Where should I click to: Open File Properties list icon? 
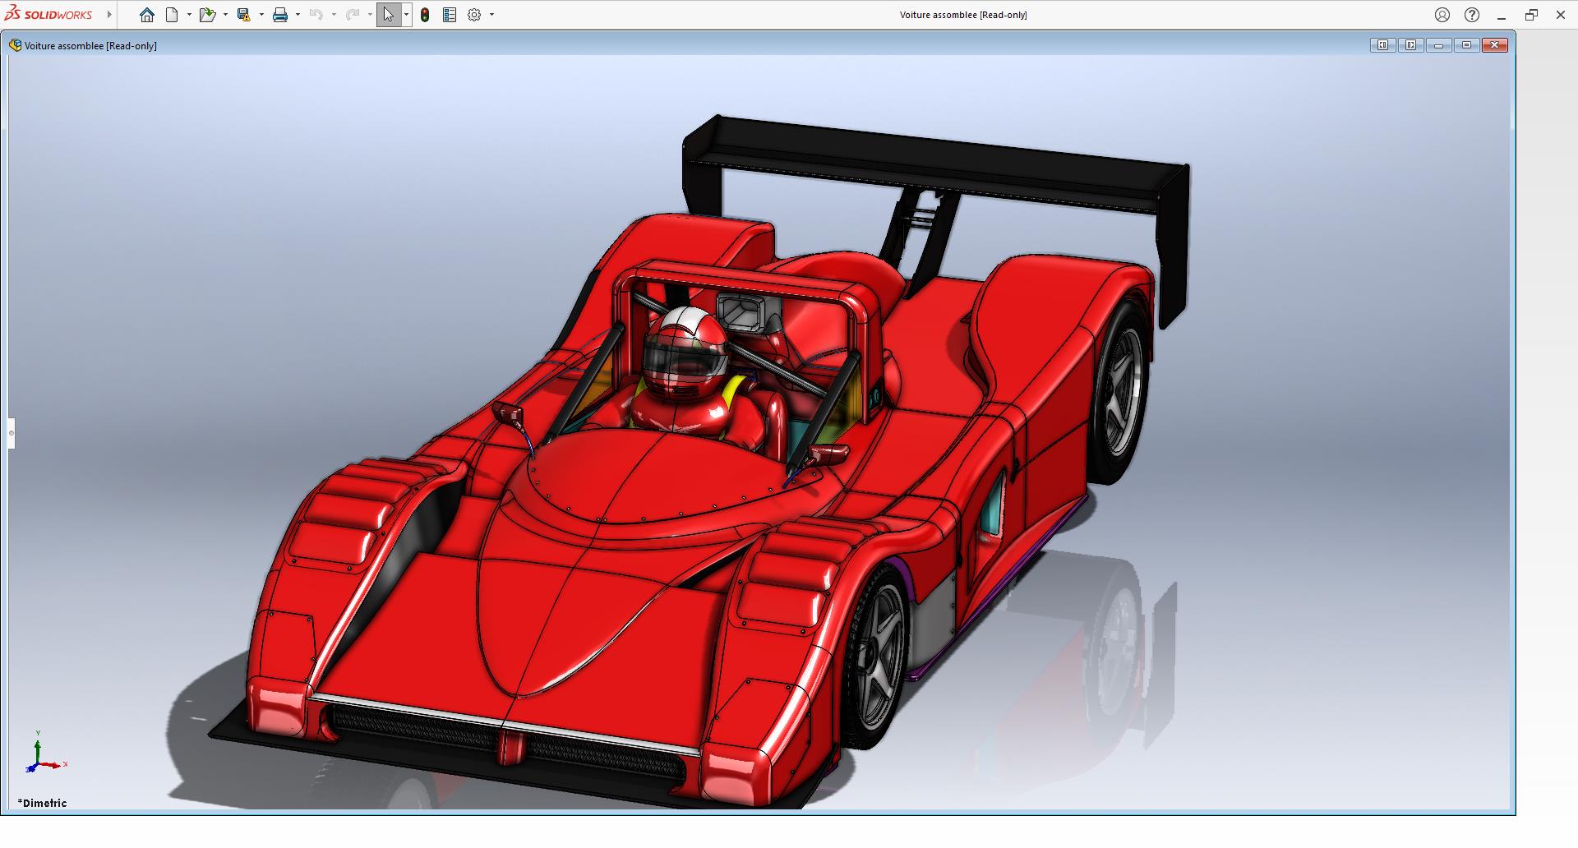pos(450,15)
